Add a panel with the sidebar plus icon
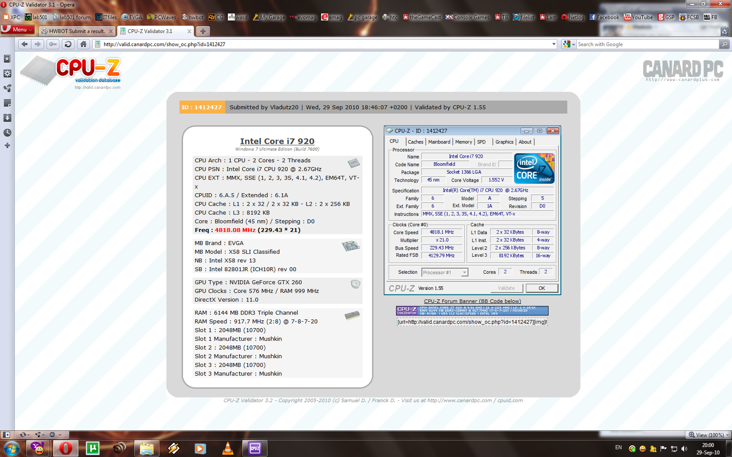Viewport: 732px width, 457px height. pyautogui.click(x=7, y=145)
